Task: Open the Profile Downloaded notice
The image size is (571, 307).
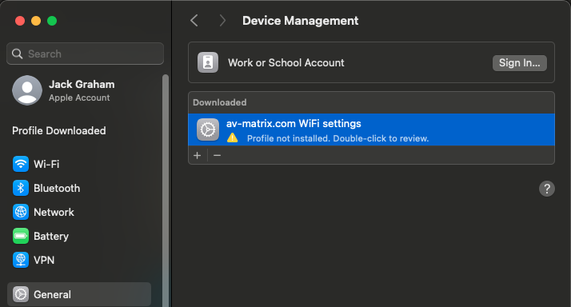Action: (x=59, y=131)
